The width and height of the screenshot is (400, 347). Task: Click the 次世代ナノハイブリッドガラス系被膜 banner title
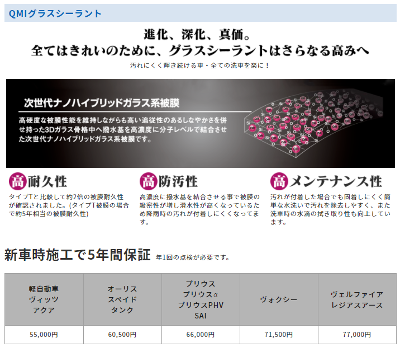(x=102, y=103)
